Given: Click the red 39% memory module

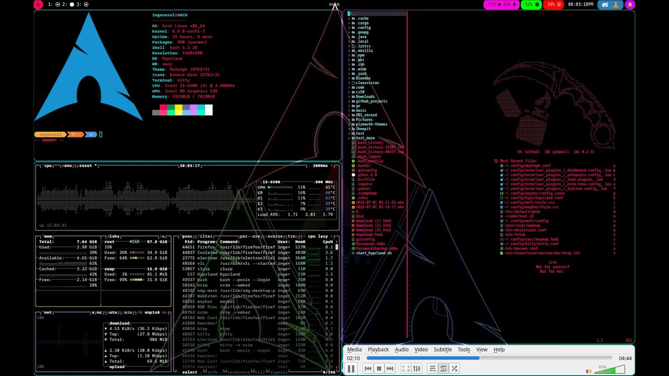Looking at the screenshot, I should [x=553, y=5].
